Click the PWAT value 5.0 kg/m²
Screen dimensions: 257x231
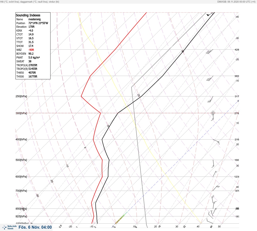pyautogui.click(x=34, y=57)
